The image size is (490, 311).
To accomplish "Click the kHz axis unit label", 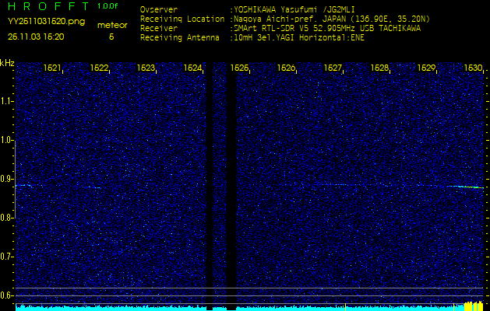I will tap(7, 63).
